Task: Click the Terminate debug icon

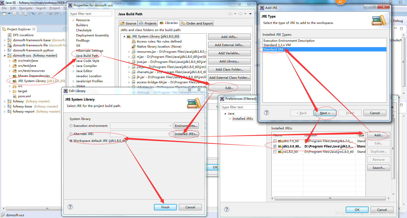Action: (x=51, y=13)
